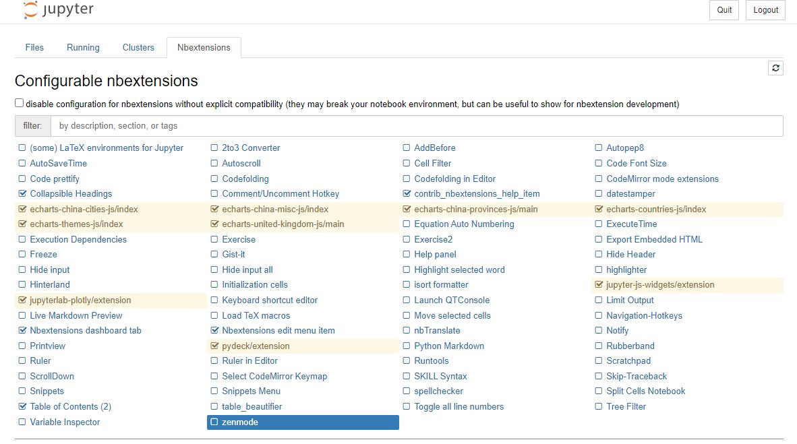Check the Variable Inspector box
This screenshot has width=797, height=444.
click(x=22, y=422)
